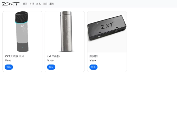Purchase the 牌照框 for ¥299
The width and height of the screenshot is (177, 132).
click(93, 67)
